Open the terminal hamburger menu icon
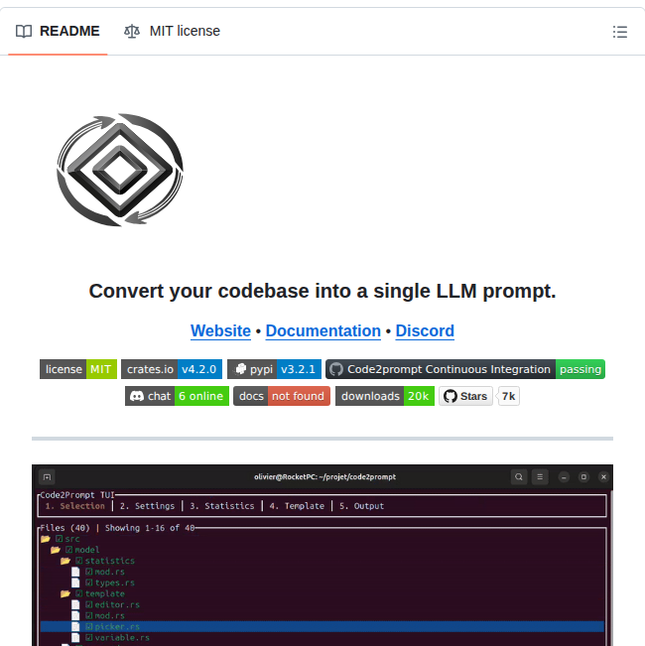This screenshot has width=645, height=646. (x=540, y=476)
